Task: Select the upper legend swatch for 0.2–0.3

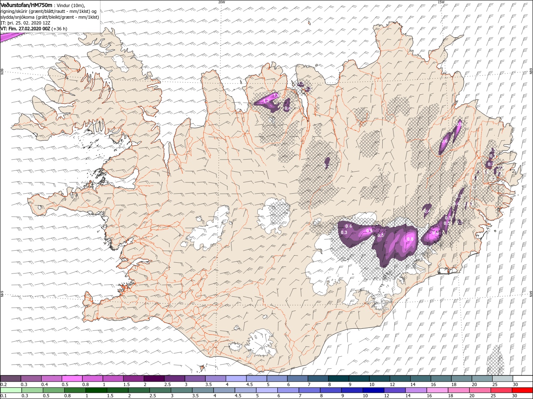Action: [x=11, y=379]
